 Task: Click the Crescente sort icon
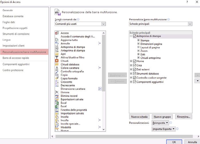click(57, 82)
